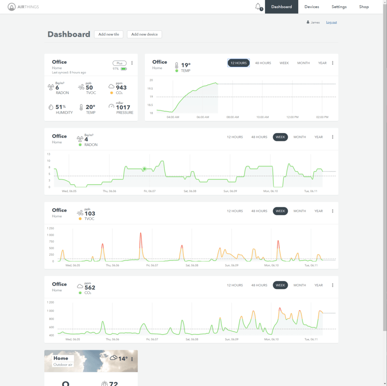Image resolution: width=387 pixels, height=386 pixels.
Task: Select 48 HOURS on temperature chart
Action: click(x=263, y=63)
